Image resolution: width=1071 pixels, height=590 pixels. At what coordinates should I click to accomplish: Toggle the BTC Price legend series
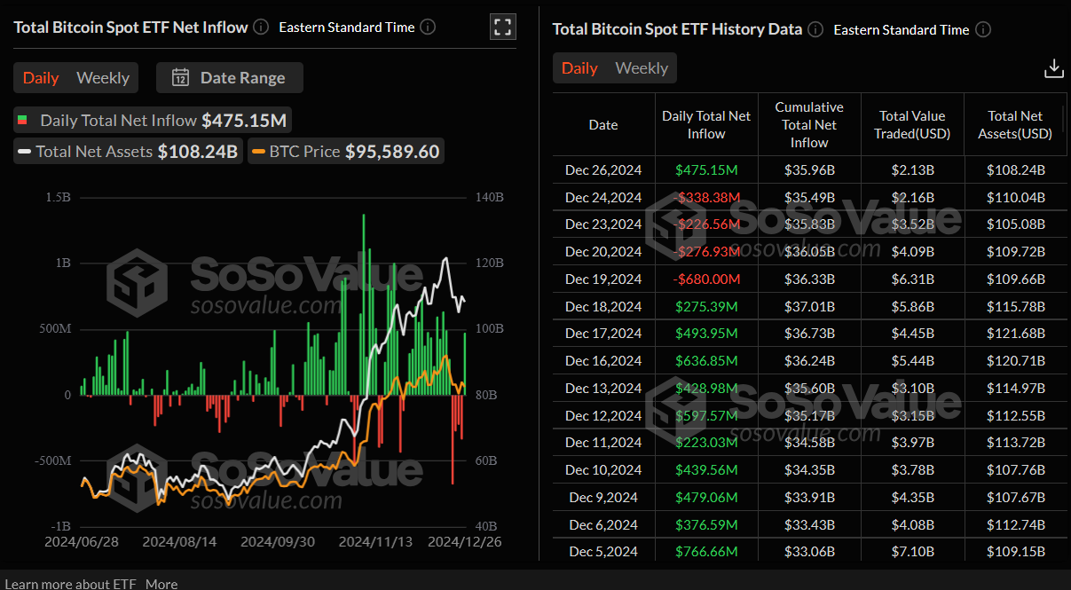346,152
